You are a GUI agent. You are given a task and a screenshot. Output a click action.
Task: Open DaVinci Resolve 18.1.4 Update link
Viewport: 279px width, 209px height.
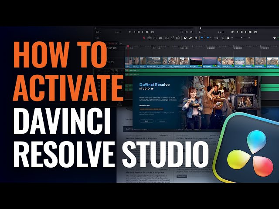pos(141,138)
